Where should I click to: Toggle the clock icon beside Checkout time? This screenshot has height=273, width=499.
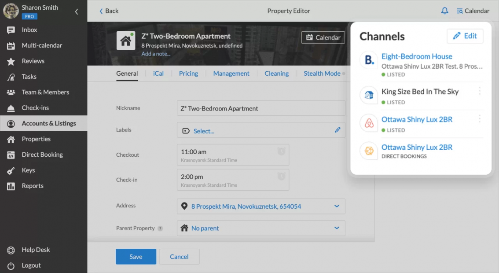(281, 152)
